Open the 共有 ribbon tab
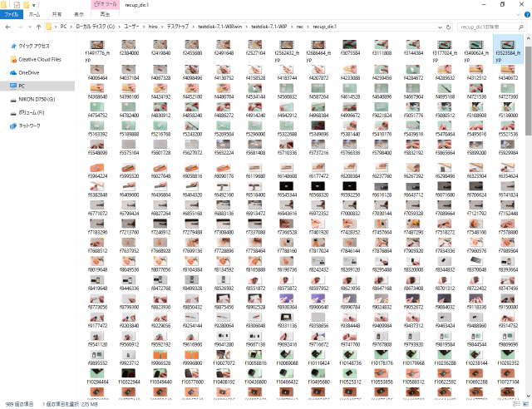 pyautogui.click(x=57, y=14)
